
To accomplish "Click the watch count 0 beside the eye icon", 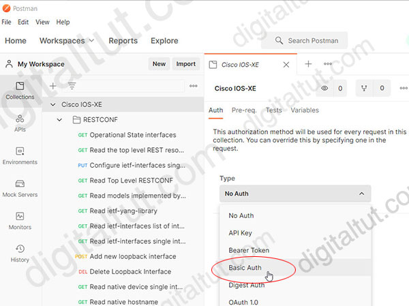I will 340,88.
